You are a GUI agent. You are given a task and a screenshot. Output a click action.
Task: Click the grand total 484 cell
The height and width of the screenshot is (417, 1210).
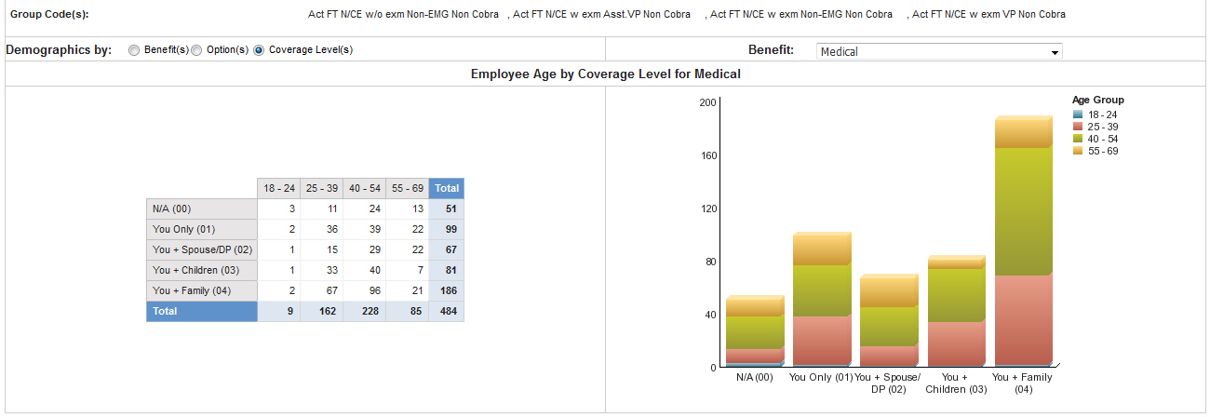pyautogui.click(x=447, y=312)
